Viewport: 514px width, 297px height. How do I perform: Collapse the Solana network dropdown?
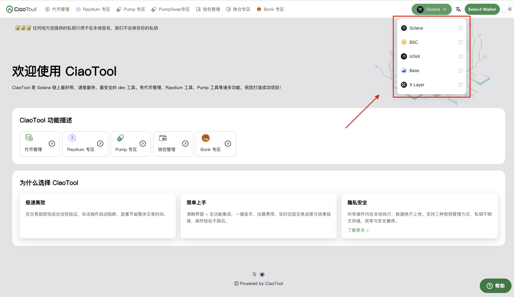(431, 9)
